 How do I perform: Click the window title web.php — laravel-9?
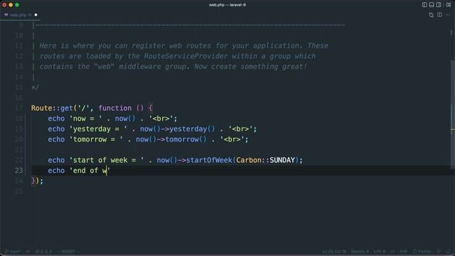pyautogui.click(x=227, y=5)
